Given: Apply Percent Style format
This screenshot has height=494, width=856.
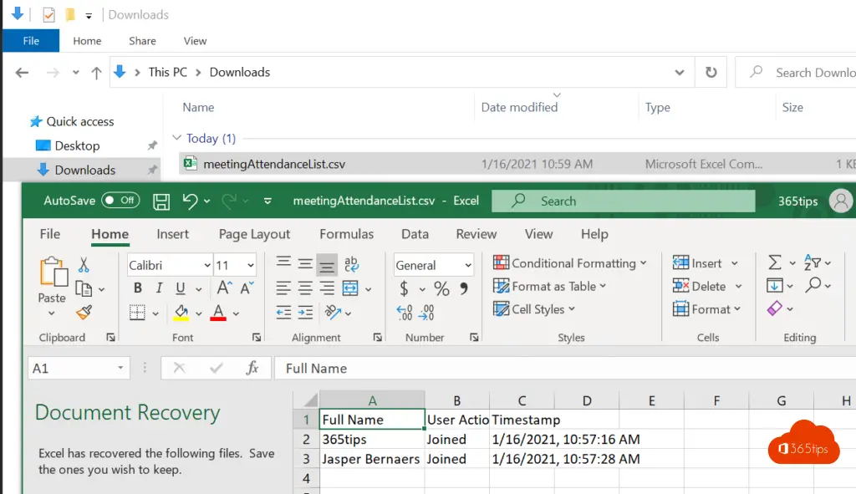Looking at the screenshot, I should pyautogui.click(x=441, y=288).
